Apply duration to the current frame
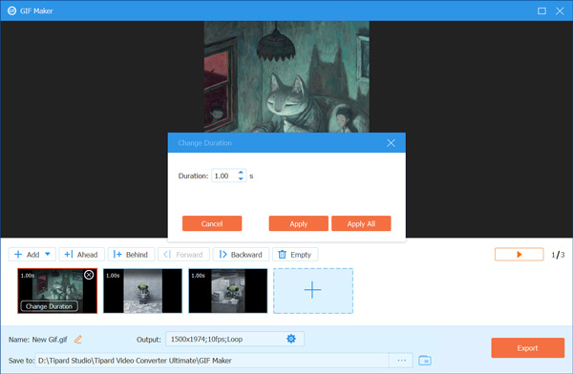 299,223
